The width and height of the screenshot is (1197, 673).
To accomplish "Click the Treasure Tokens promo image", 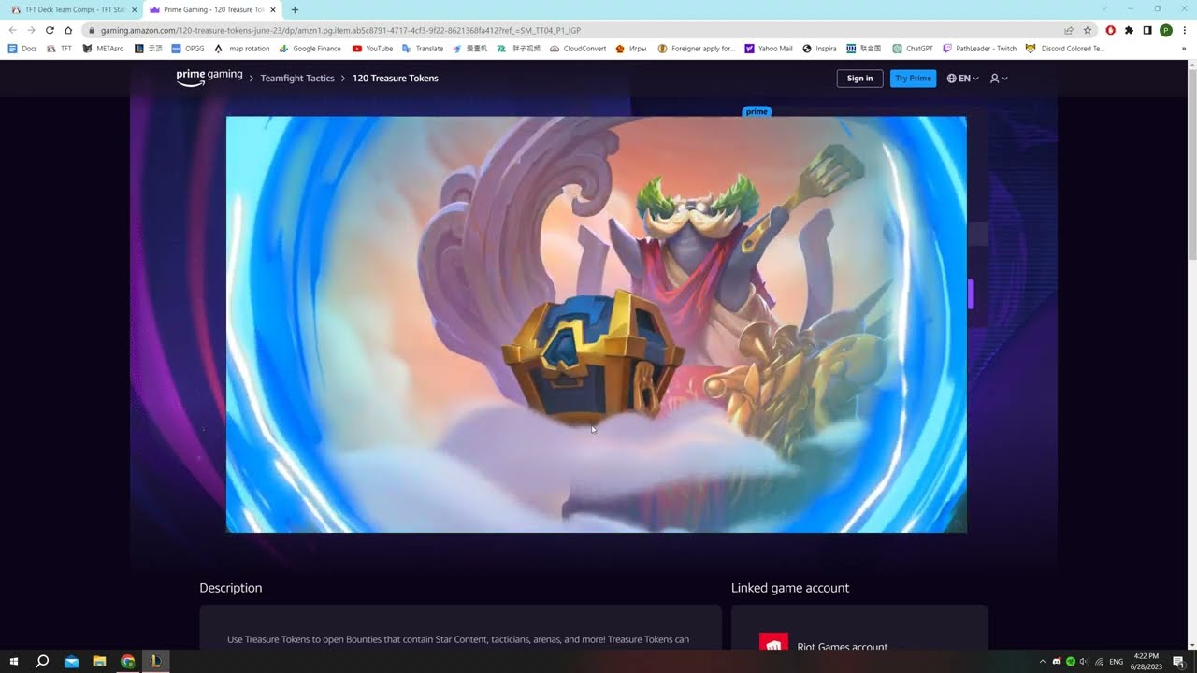I will (x=596, y=324).
